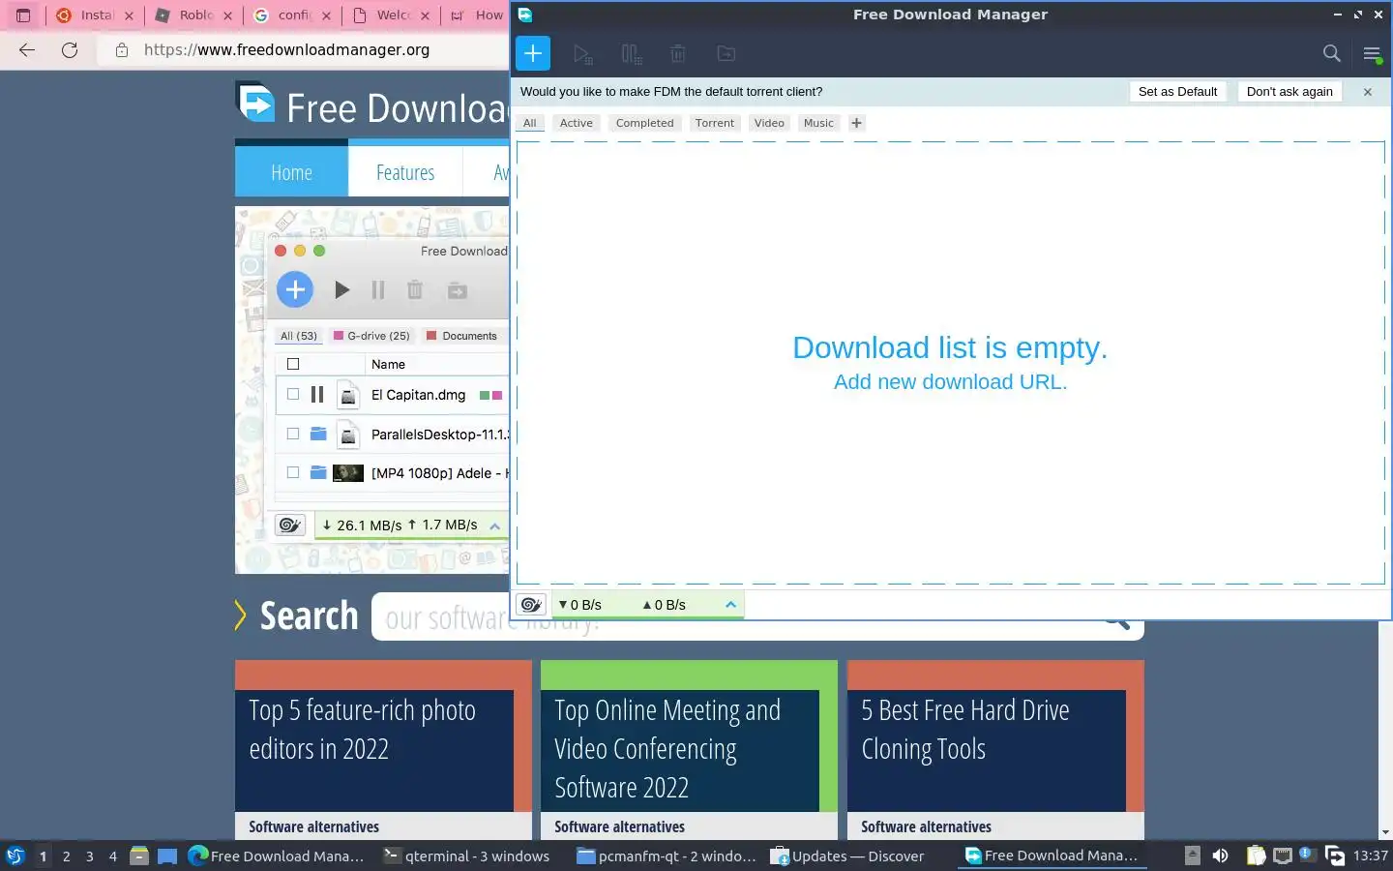Click the clipboard icon in system tray
This screenshot has height=871, width=1393.
[x=1256, y=856]
